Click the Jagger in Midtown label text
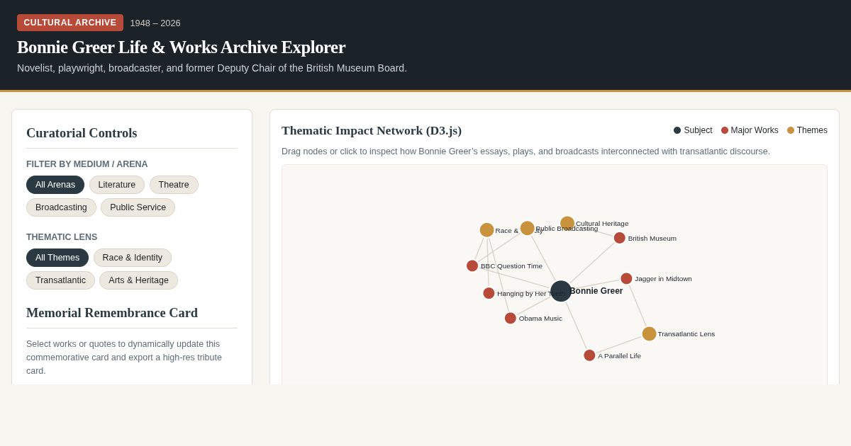The width and height of the screenshot is (851, 446). click(x=663, y=279)
